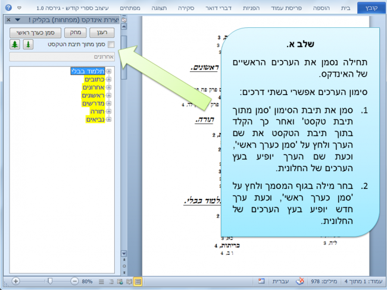Image resolution: width=387 pixels, height=290 pixels.
Task: Click the רענן (Refresh) button
Action: pos(102,33)
